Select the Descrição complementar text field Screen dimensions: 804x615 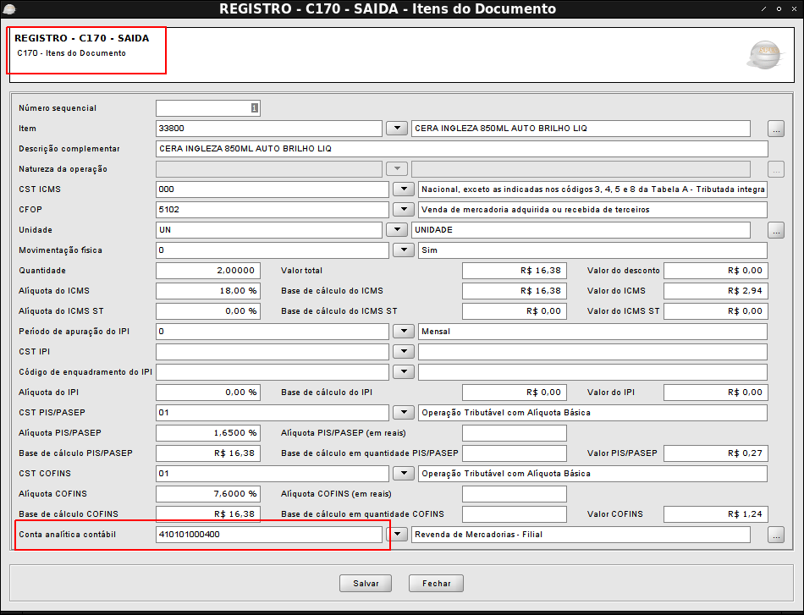pyautogui.click(x=462, y=149)
